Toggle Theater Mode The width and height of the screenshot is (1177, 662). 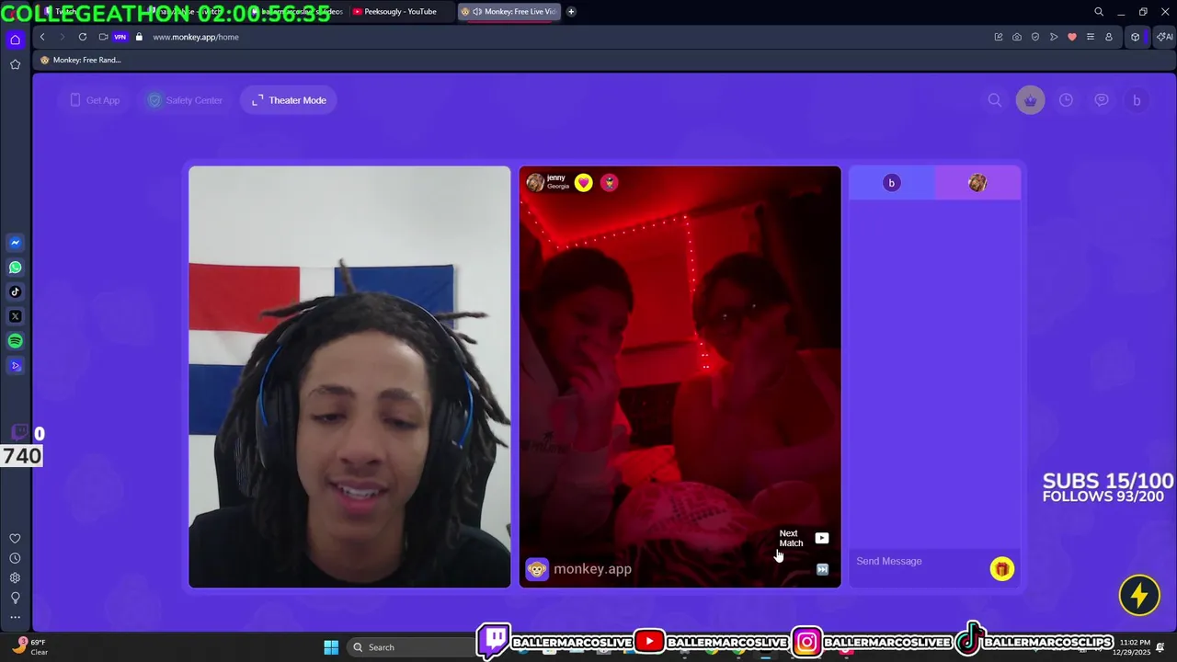[289, 100]
